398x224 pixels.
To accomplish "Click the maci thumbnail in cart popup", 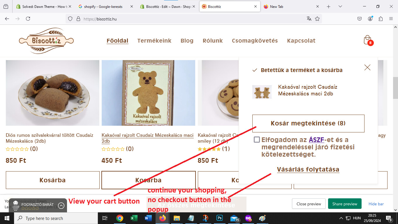I will 262,92.
